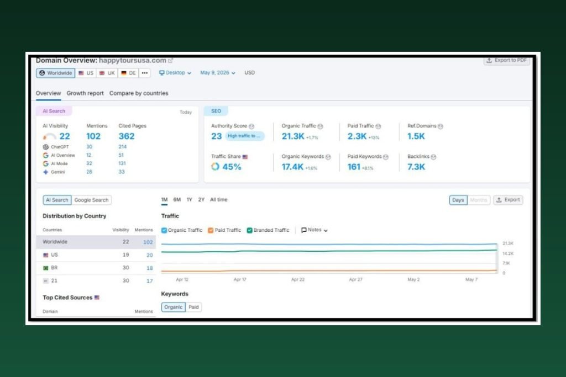Click info icon next to Organic Keywords
The image size is (566, 377).
pyautogui.click(x=328, y=157)
